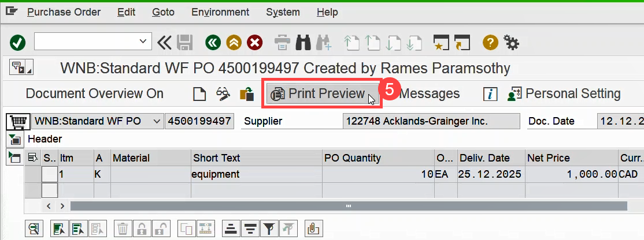Screen dimensions: 644x240
Task: Click the paperclip icon below item table
Action: pos(313,228)
